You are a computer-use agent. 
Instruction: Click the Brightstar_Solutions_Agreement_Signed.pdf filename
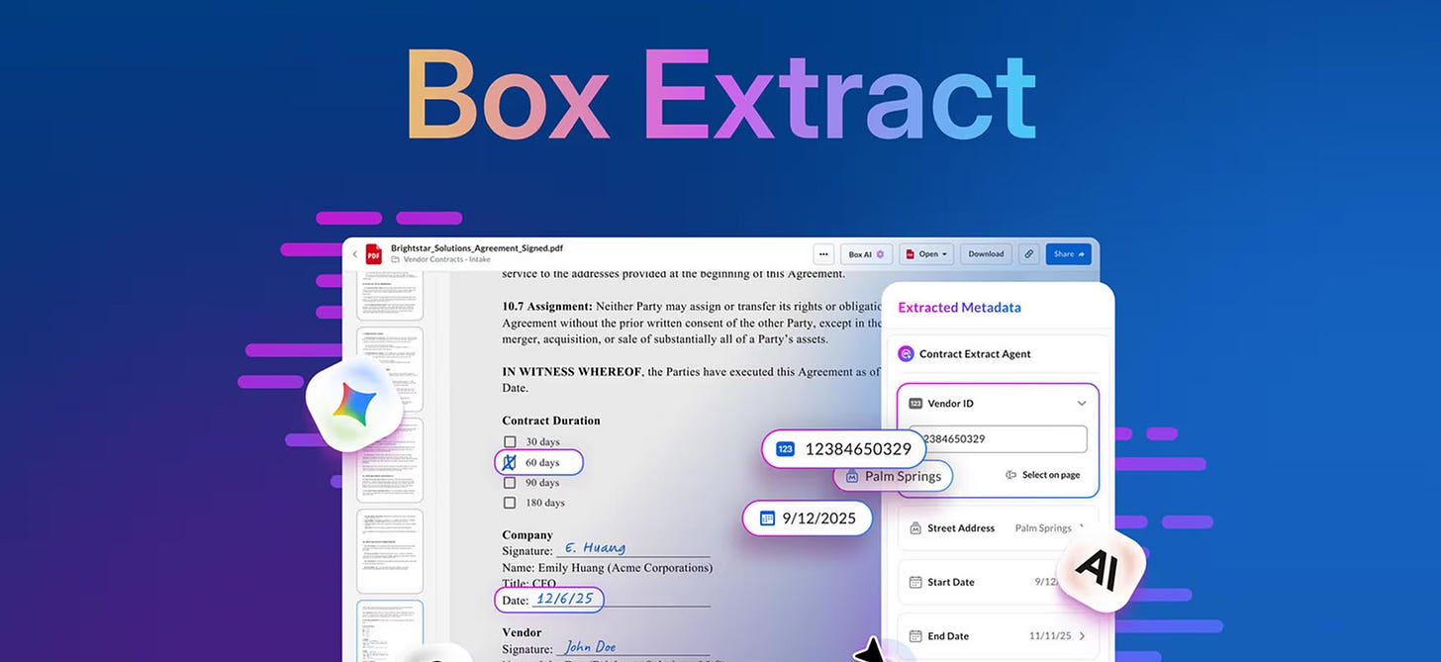[x=477, y=248]
